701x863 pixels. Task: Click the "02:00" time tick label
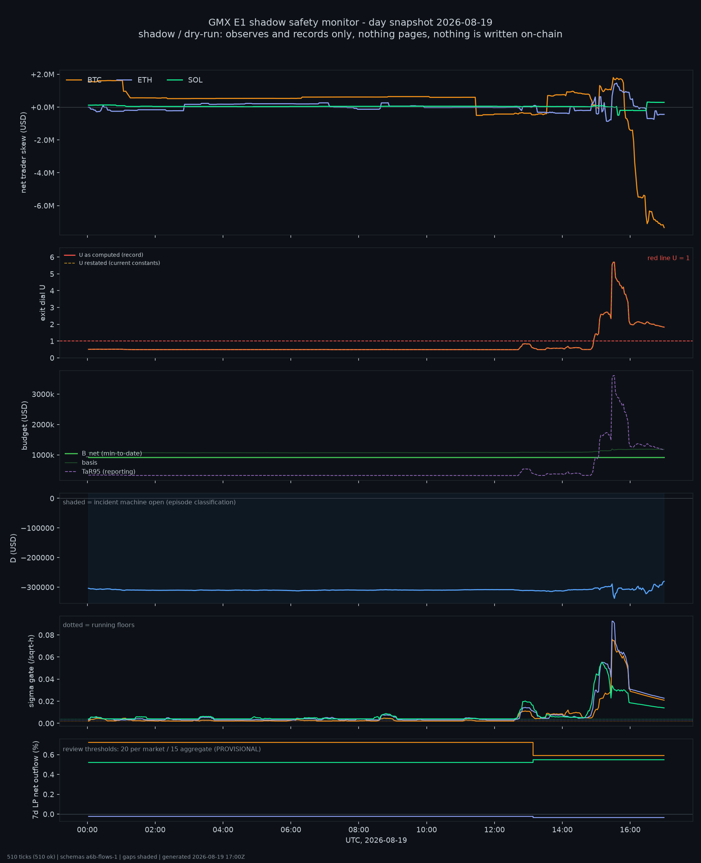click(155, 830)
